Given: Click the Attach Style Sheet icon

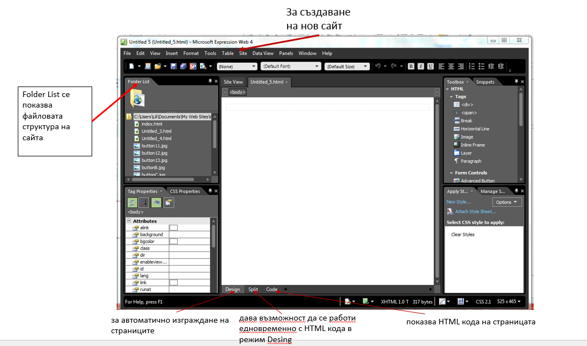Looking at the screenshot, I should tap(450, 211).
